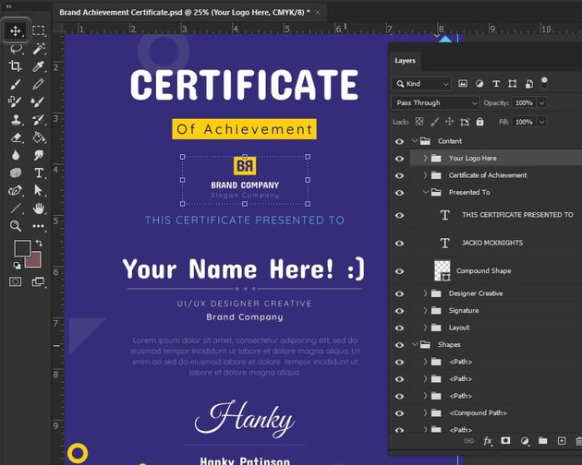Hide the Signature group
Screen dimensions: 582x465
[399, 311]
